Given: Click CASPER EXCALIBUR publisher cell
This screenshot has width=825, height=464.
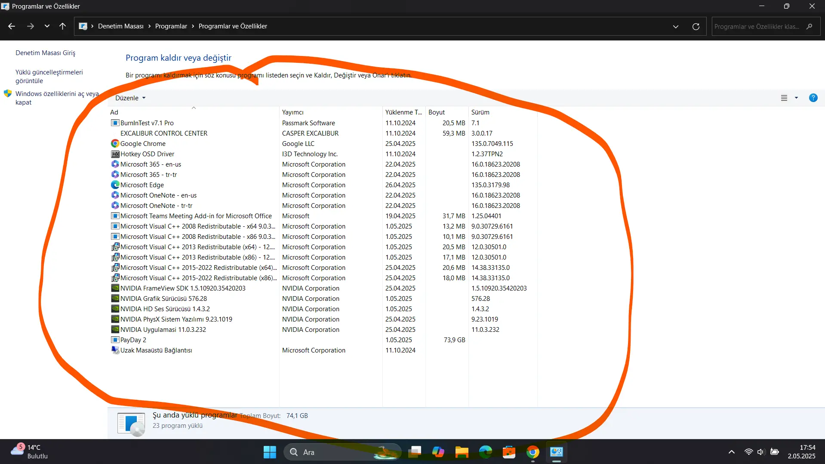Looking at the screenshot, I should point(310,133).
